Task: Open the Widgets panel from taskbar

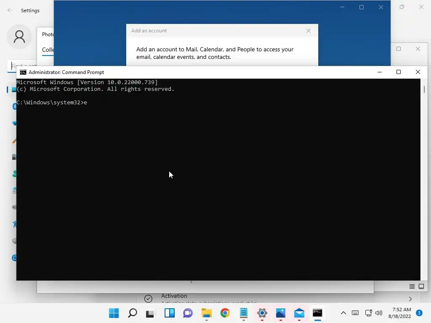Action: coord(170,313)
